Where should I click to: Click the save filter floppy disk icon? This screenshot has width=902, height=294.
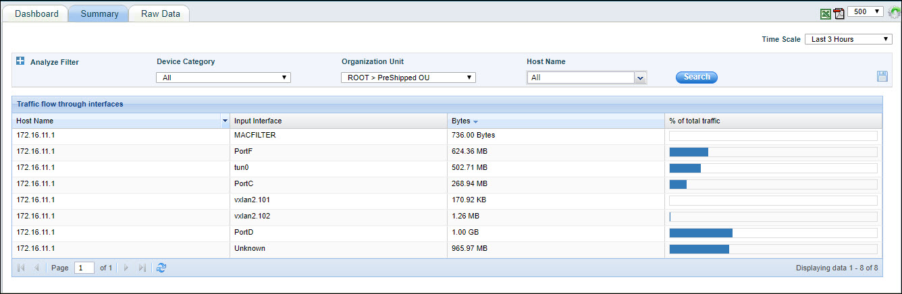pyautogui.click(x=882, y=76)
